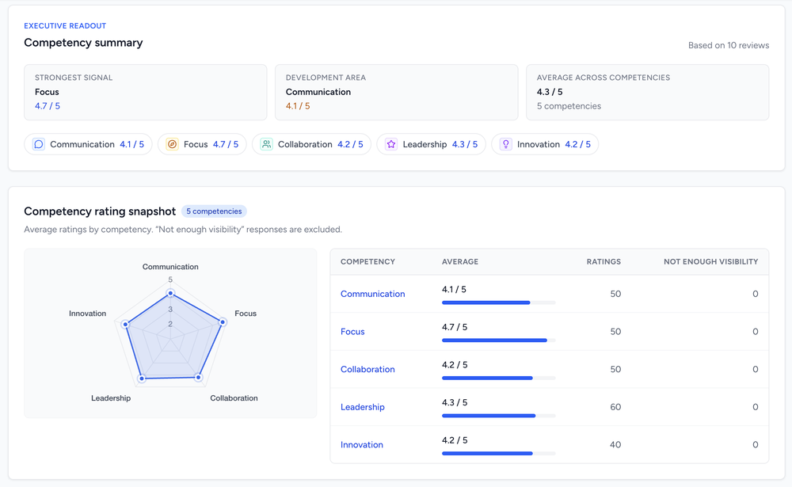The image size is (792, 487).
Task: Click the Communication point on radar chart
Action: (x=170, y=294)
